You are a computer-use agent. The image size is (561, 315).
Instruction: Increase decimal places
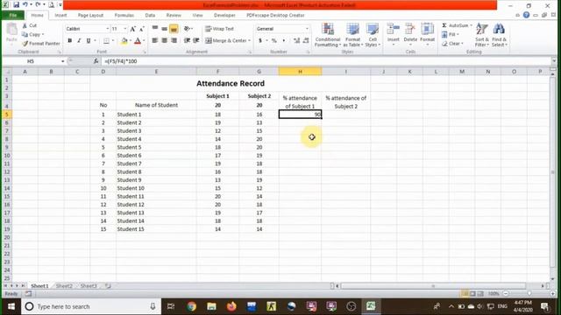296,41
